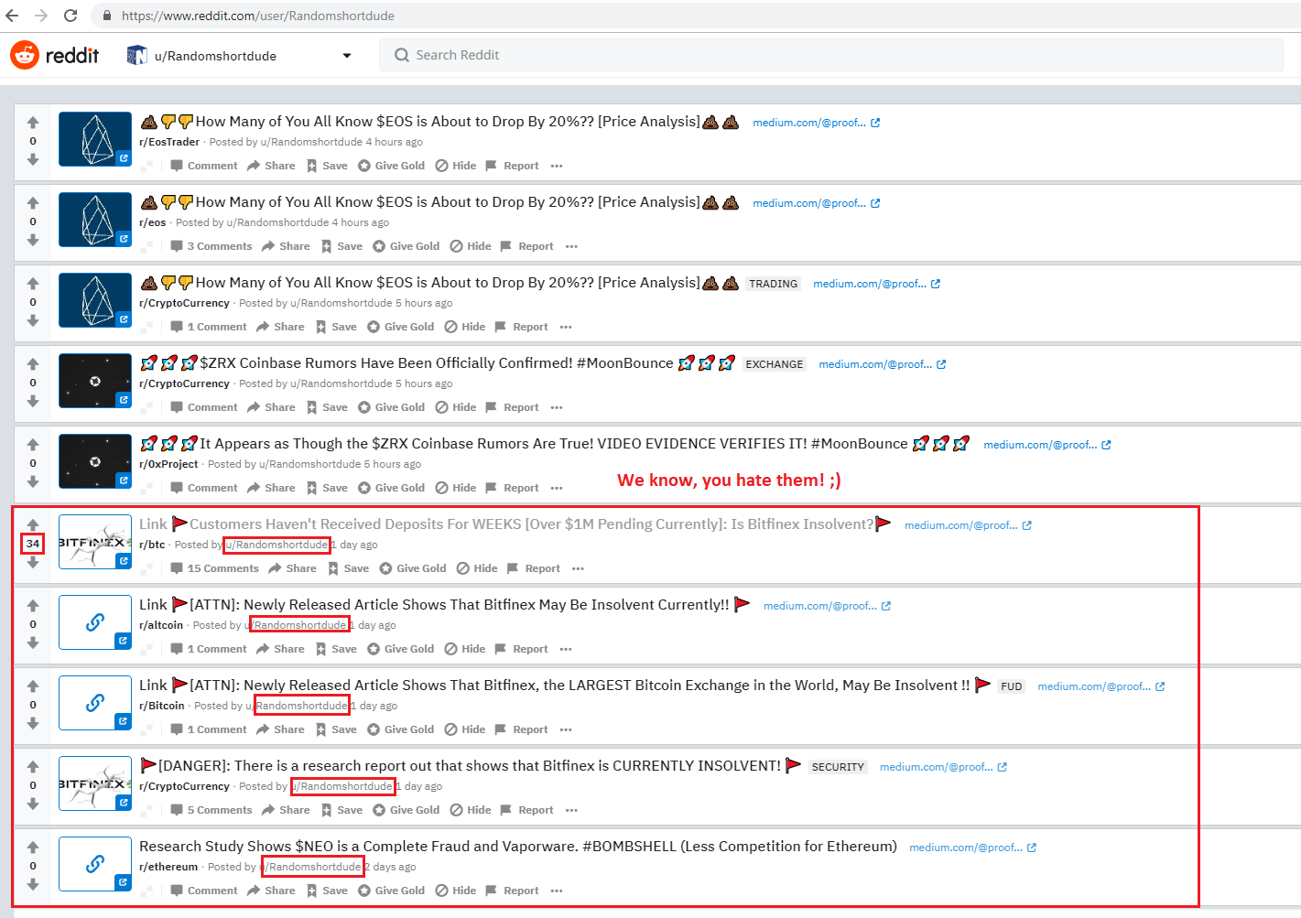Viewport: 1301px width, 918px height.
Task: Report the r/btc Bitfinex deposits post
Action: click(x=534, y=568)
